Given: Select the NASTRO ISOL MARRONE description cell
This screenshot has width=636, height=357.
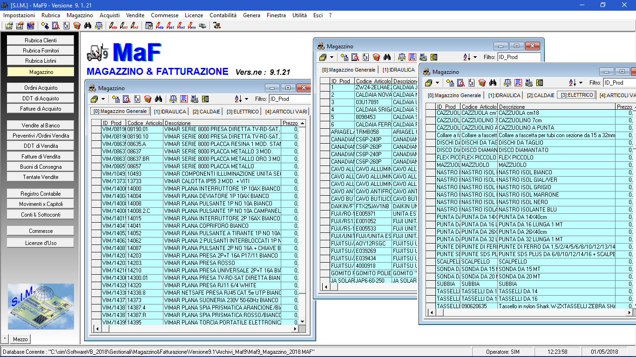Looking at the screenshot, I should [556, 195].
